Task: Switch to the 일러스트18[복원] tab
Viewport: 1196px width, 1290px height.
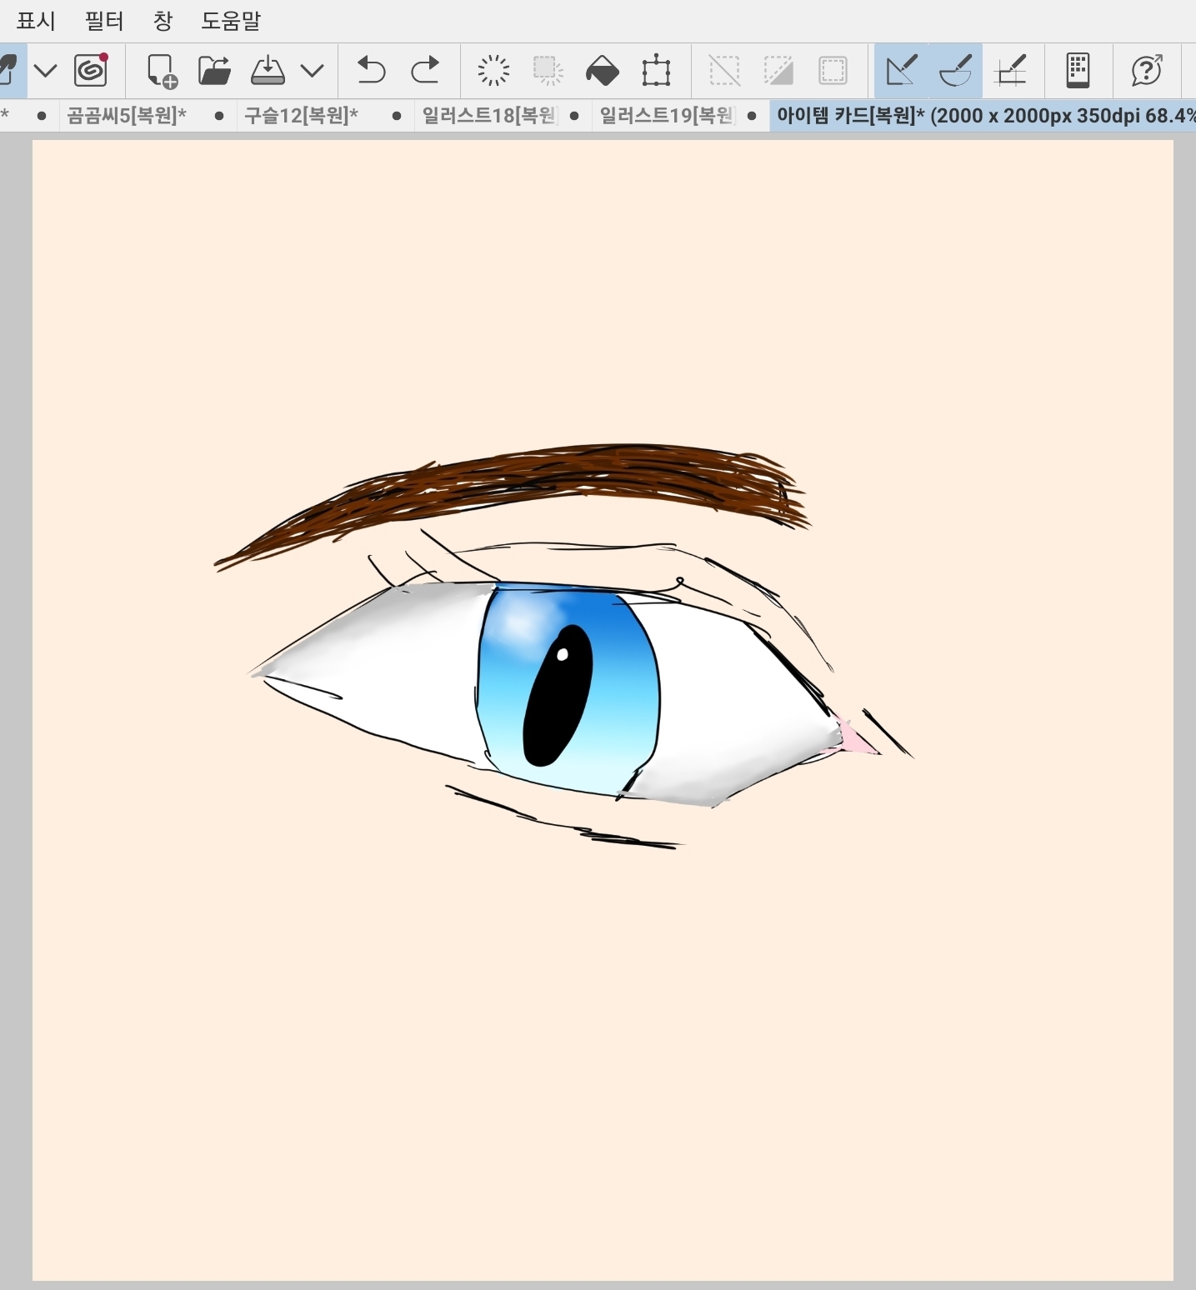Action: [x=489, y=116]
